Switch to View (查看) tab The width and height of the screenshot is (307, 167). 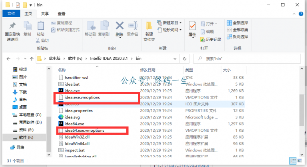(62, 14)
